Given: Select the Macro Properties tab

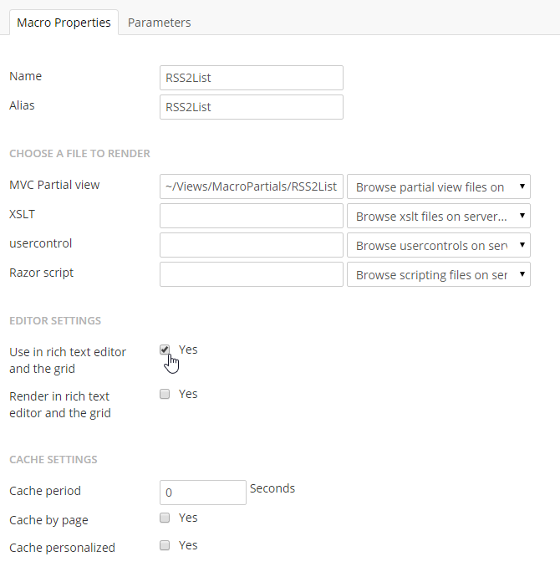Looking at the screenshot, I should pyautogui.click(x=64, y=23).
